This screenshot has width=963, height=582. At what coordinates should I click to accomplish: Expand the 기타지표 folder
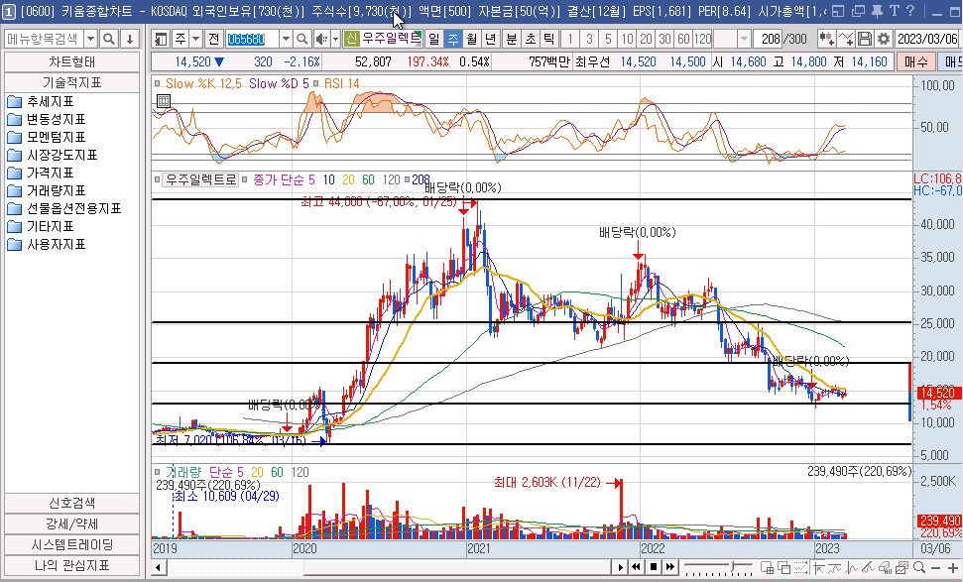point(41,226)
